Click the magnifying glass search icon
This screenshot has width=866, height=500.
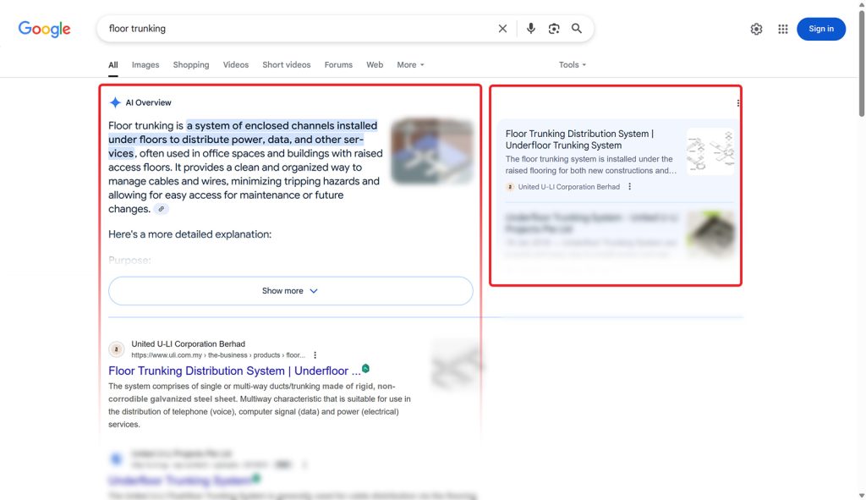tap(577, 29)
